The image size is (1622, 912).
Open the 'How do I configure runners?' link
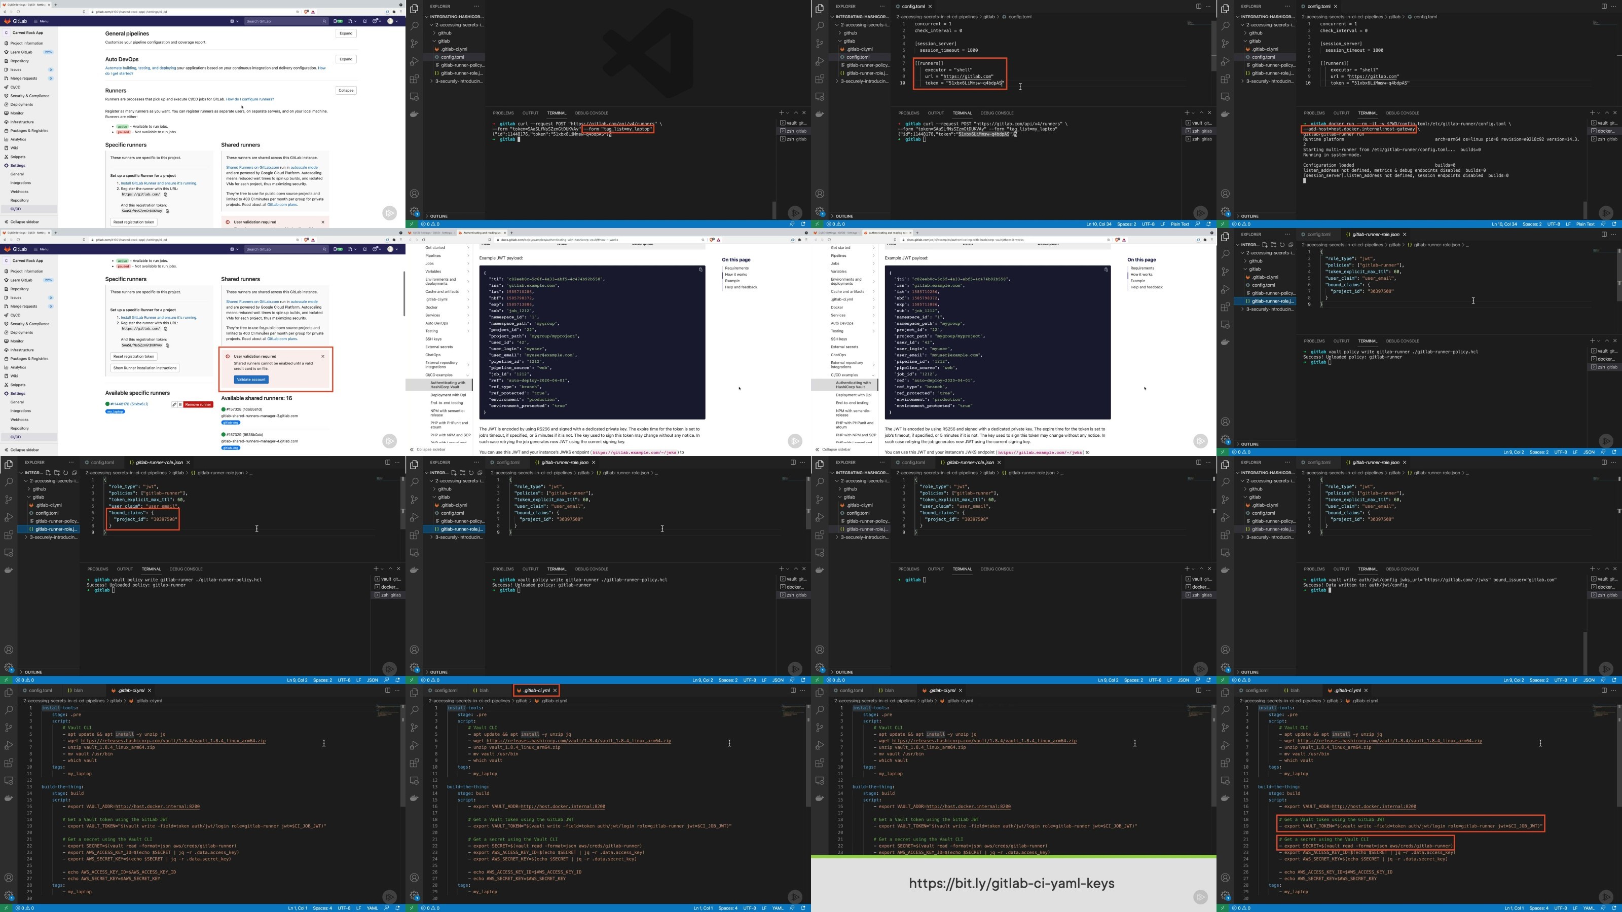click(x=250, y=99)
